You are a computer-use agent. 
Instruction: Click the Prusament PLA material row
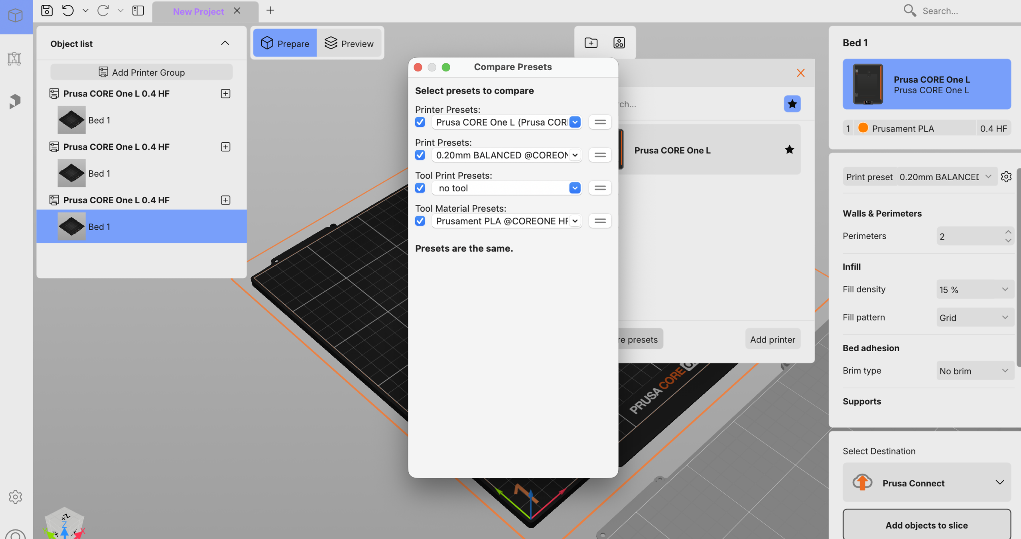pos(915,128)
